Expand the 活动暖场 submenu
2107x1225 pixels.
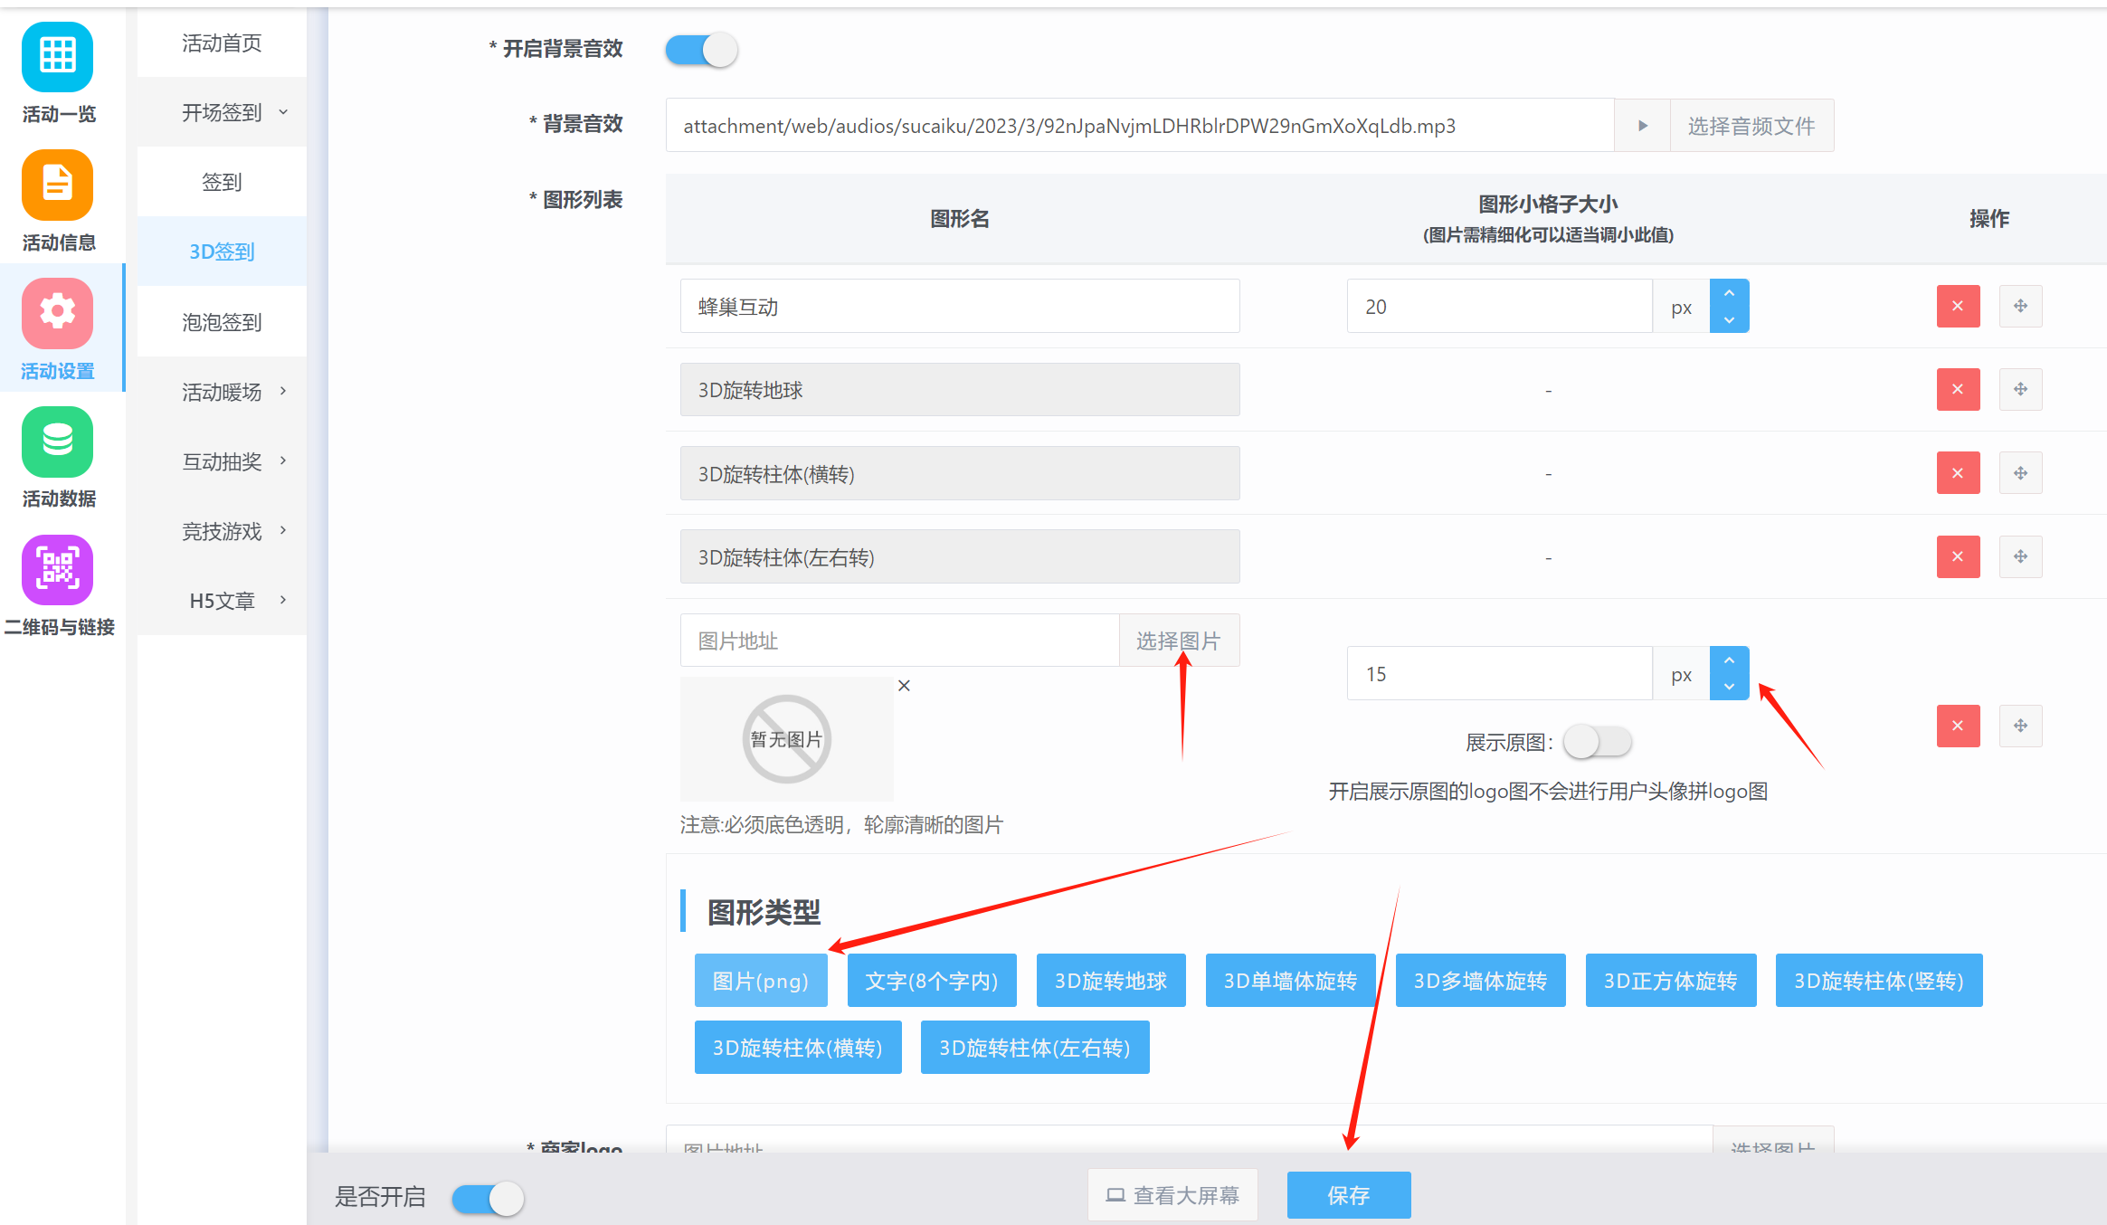pos(222,392)
